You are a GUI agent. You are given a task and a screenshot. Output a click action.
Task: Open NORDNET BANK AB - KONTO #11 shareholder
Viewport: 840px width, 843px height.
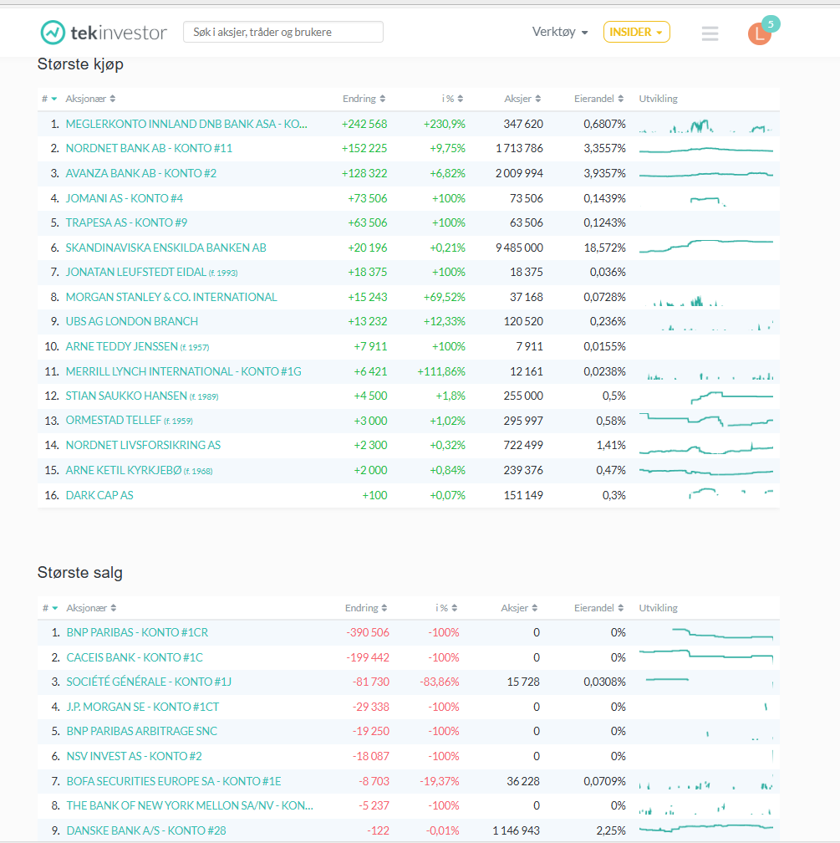149,149
